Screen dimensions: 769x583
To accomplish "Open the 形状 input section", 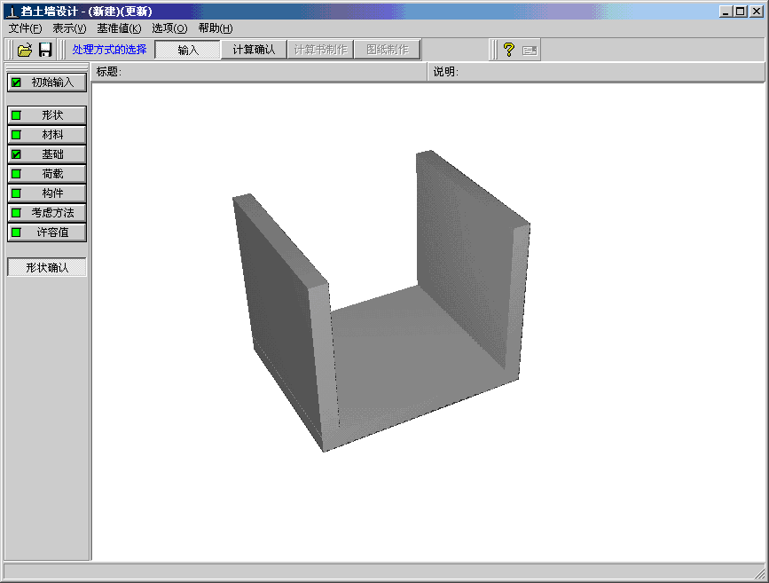I will pyautogui.click(x=48, y=115).
